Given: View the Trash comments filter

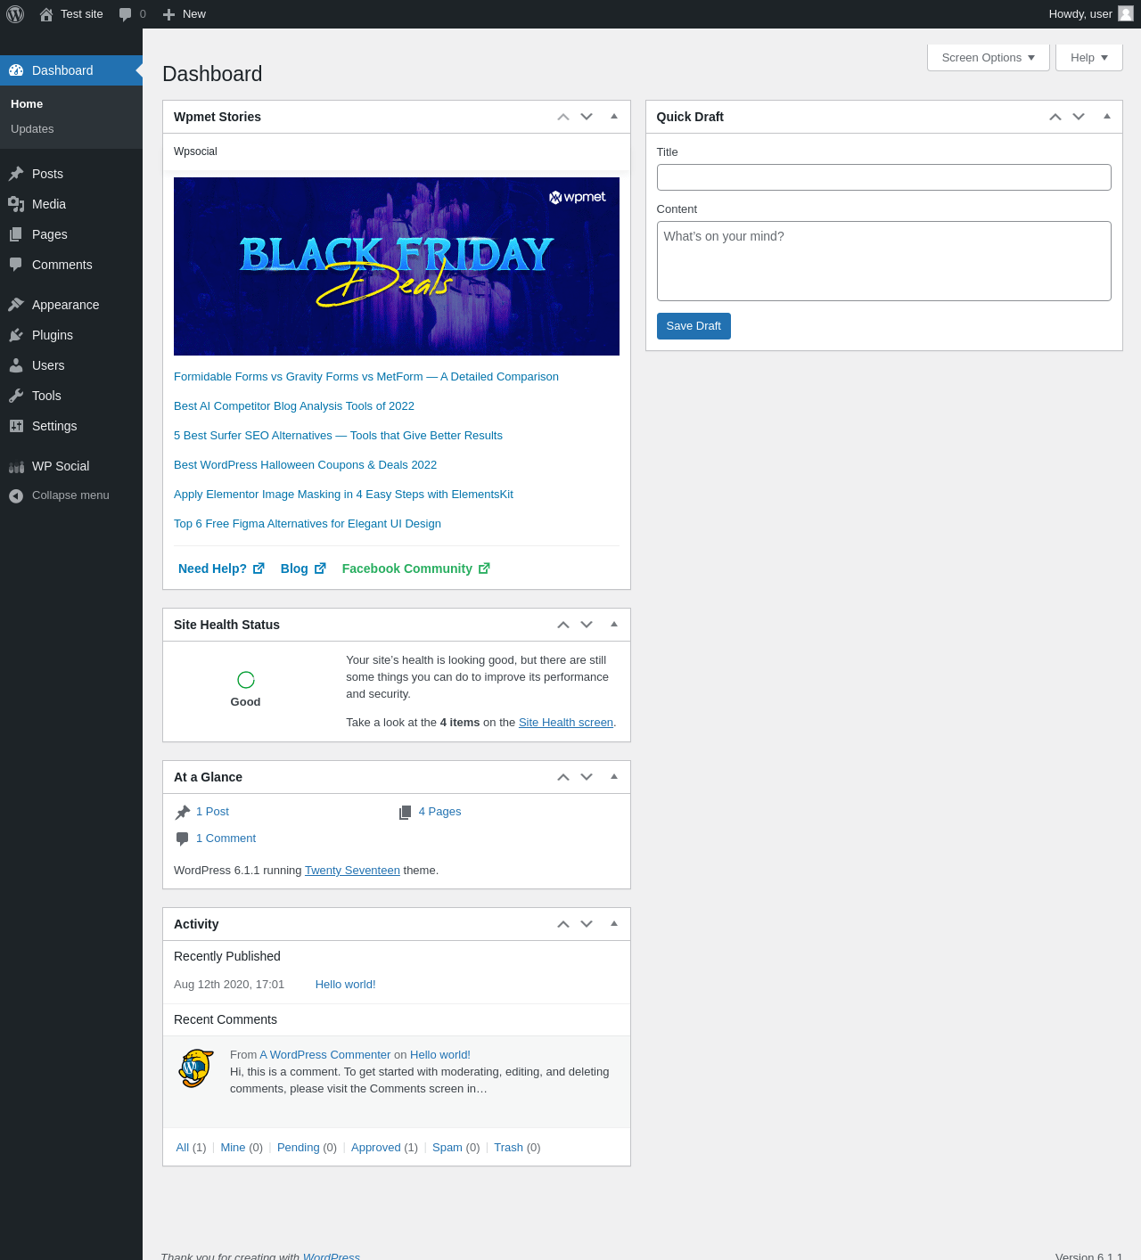Looking at the screenshot, I should tap(508, 1148).
